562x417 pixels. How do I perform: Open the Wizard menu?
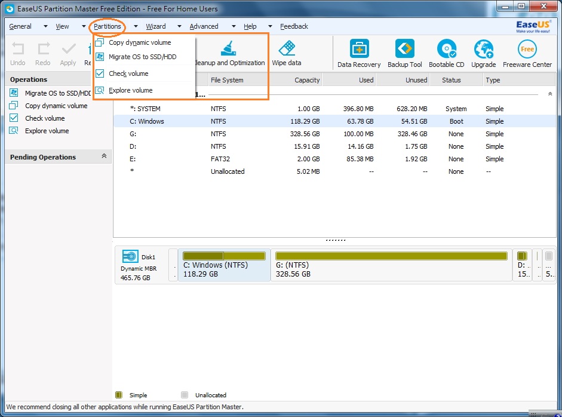155,26
